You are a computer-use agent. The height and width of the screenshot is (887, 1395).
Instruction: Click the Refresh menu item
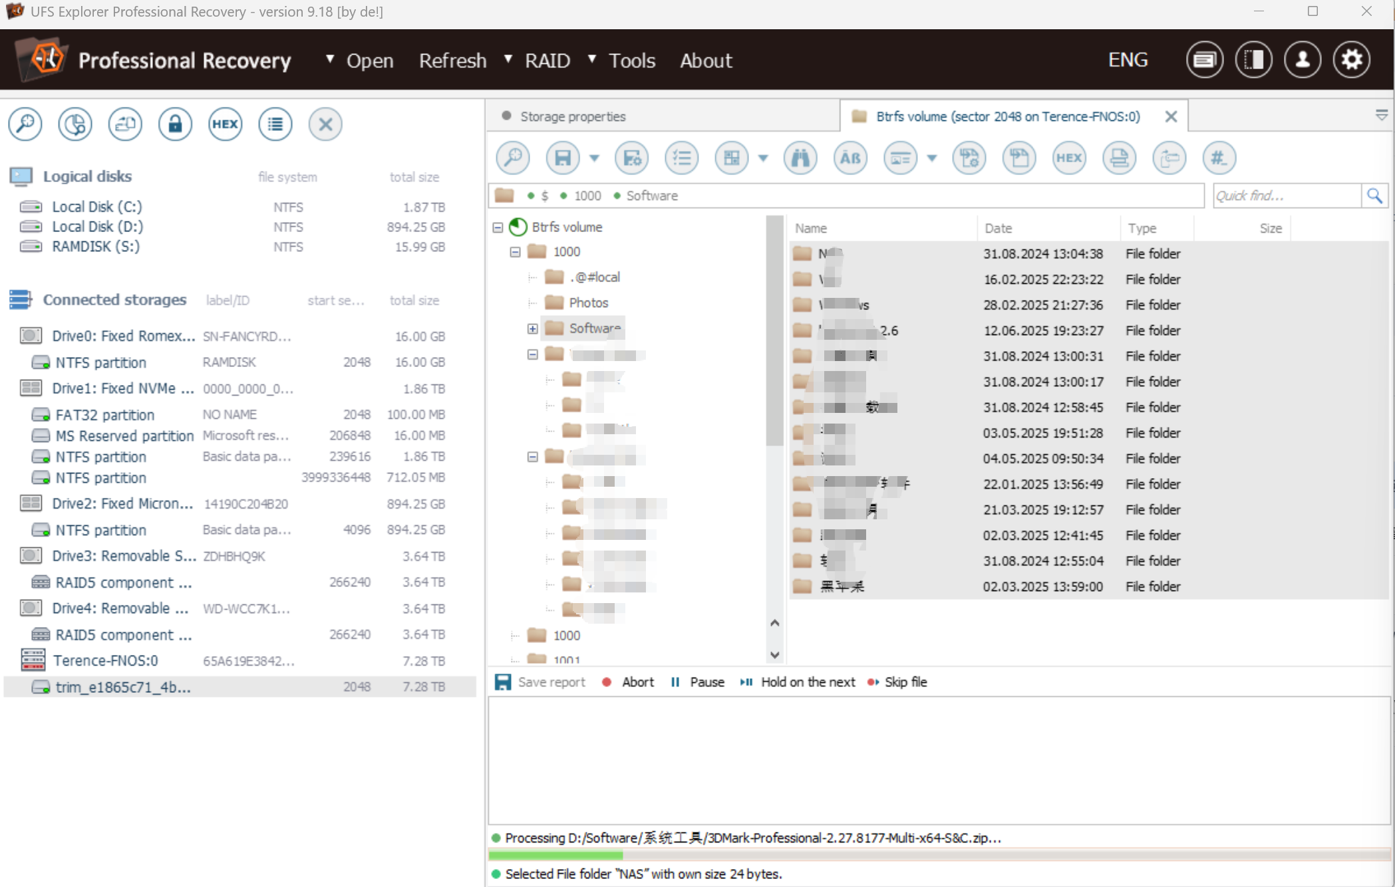(452, 61)
